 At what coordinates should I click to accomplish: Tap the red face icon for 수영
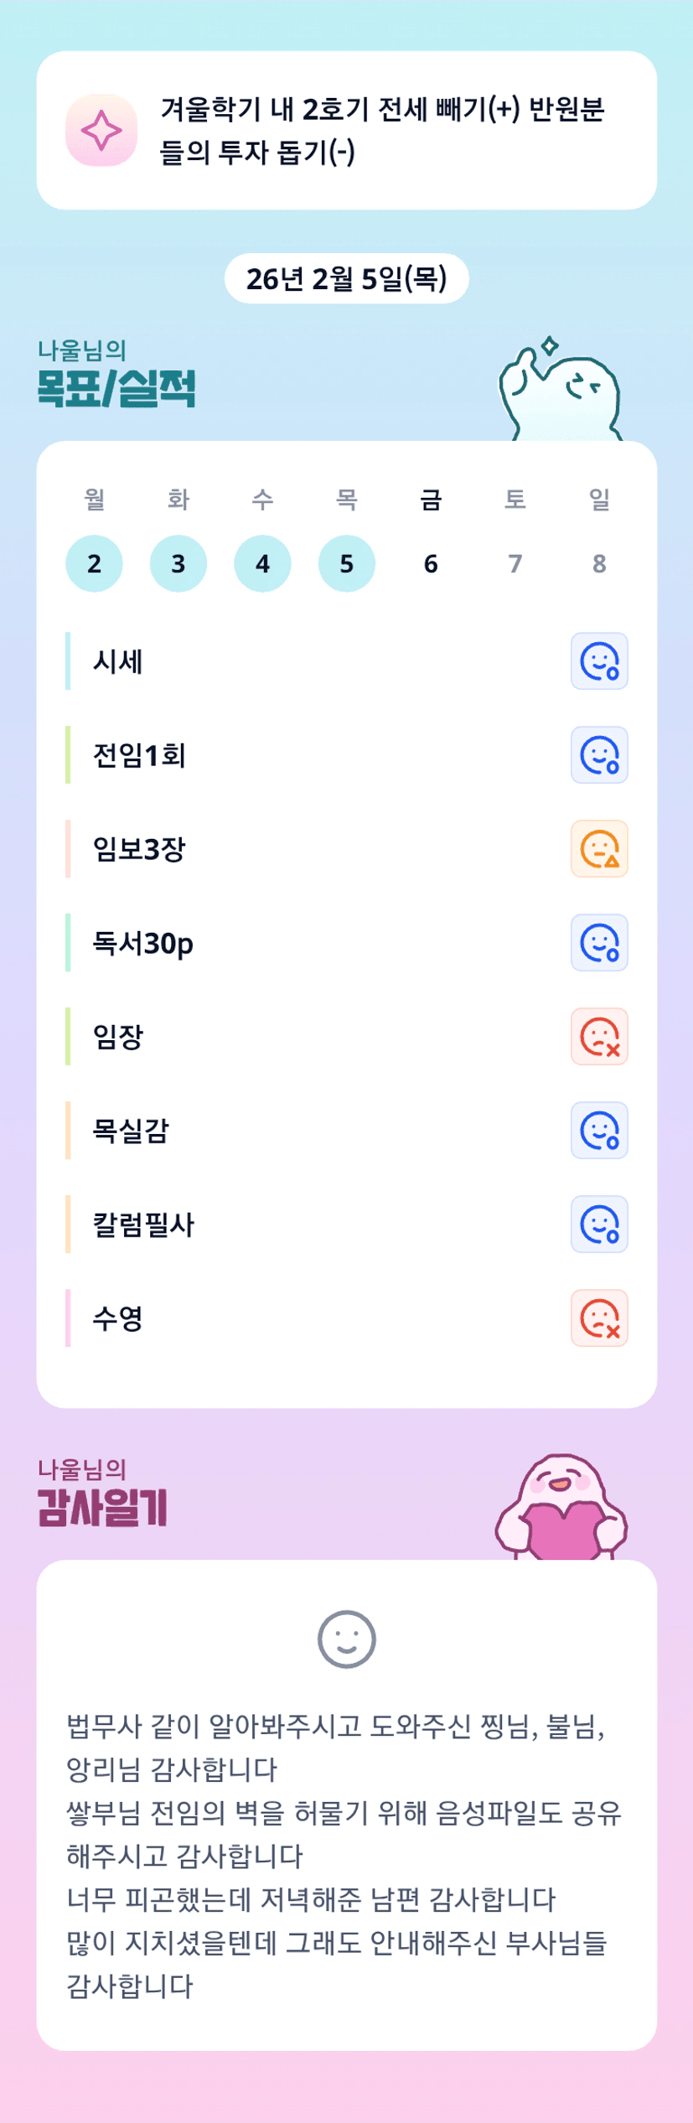coord(599,1318)
